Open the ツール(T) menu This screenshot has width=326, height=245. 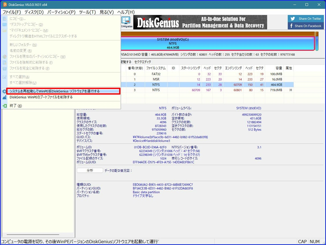point(87,12)
